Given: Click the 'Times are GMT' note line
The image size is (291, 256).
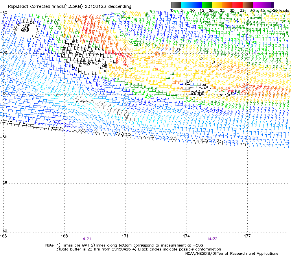Looking at the screenshot, I should (x=124, y=245).
